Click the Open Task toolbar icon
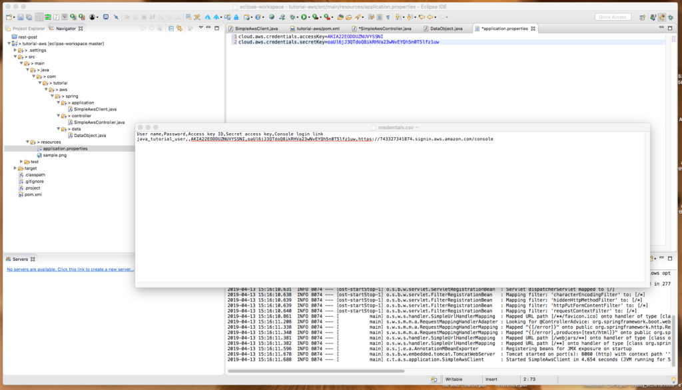The width and height of the screenshot is (682, 390). [349, 17]
